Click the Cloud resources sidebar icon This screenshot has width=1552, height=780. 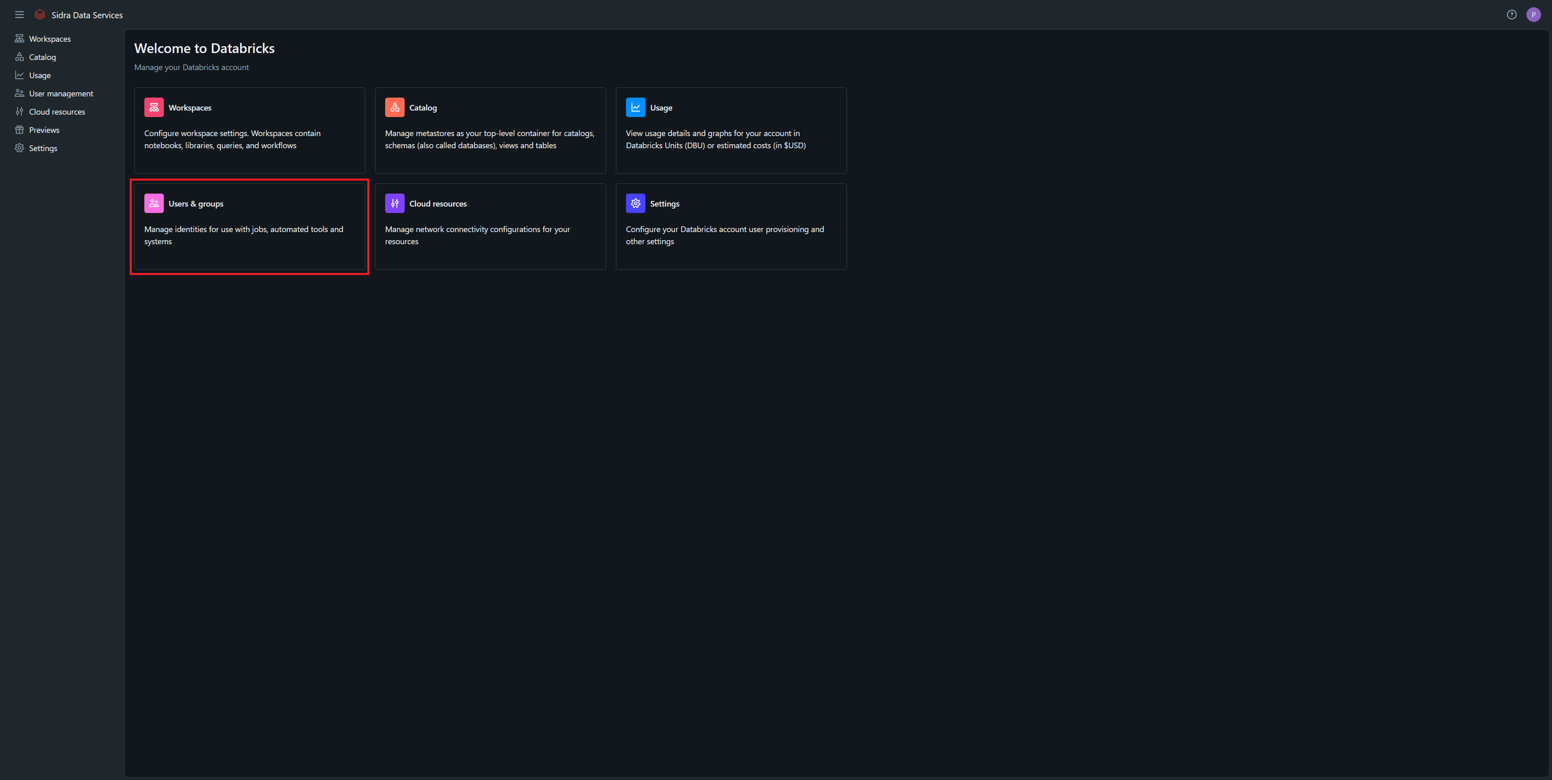point(19,111)
